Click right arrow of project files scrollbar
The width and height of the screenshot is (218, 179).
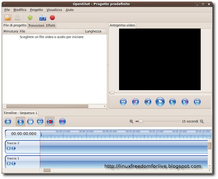pyautogui.click(x=105, y=106)
